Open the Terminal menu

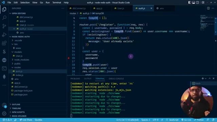(x=57, y=2)
